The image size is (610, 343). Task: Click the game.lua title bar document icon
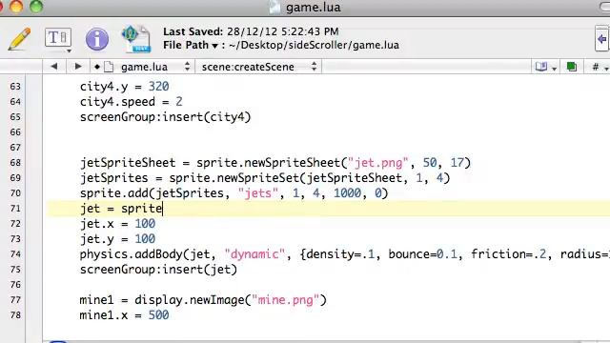(x=274, y=8)
